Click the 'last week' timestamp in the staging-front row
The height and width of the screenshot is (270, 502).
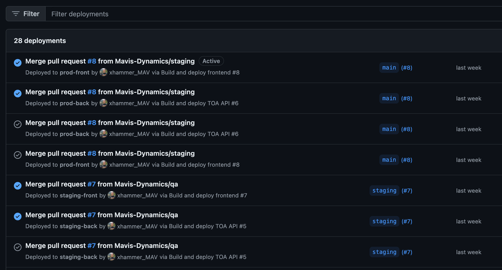point(468,190)
